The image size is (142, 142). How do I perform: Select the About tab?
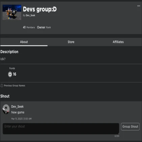(x=24, y=42)
